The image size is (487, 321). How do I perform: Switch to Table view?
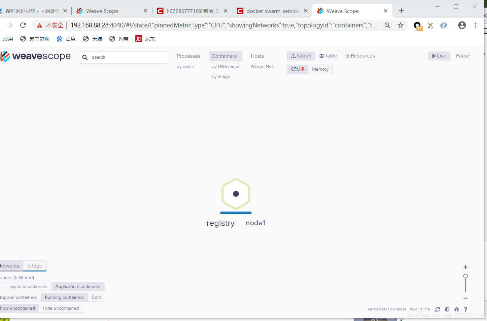(329, 56)
